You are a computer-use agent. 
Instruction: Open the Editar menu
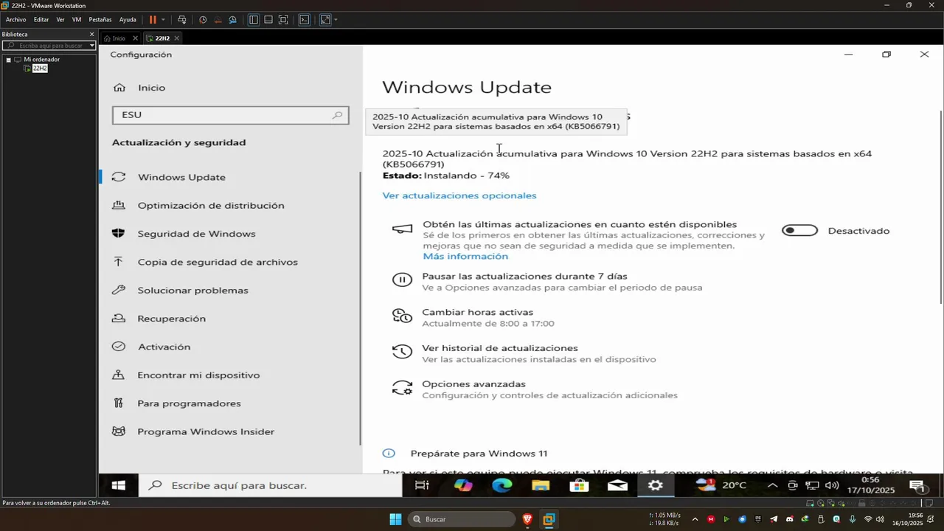[x=41, y=20]
